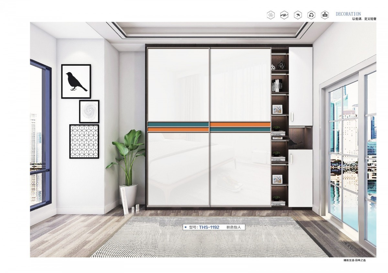Click the teal stripe on left wardrobe door
Screen dimensions: 388x273
point(178,124)
